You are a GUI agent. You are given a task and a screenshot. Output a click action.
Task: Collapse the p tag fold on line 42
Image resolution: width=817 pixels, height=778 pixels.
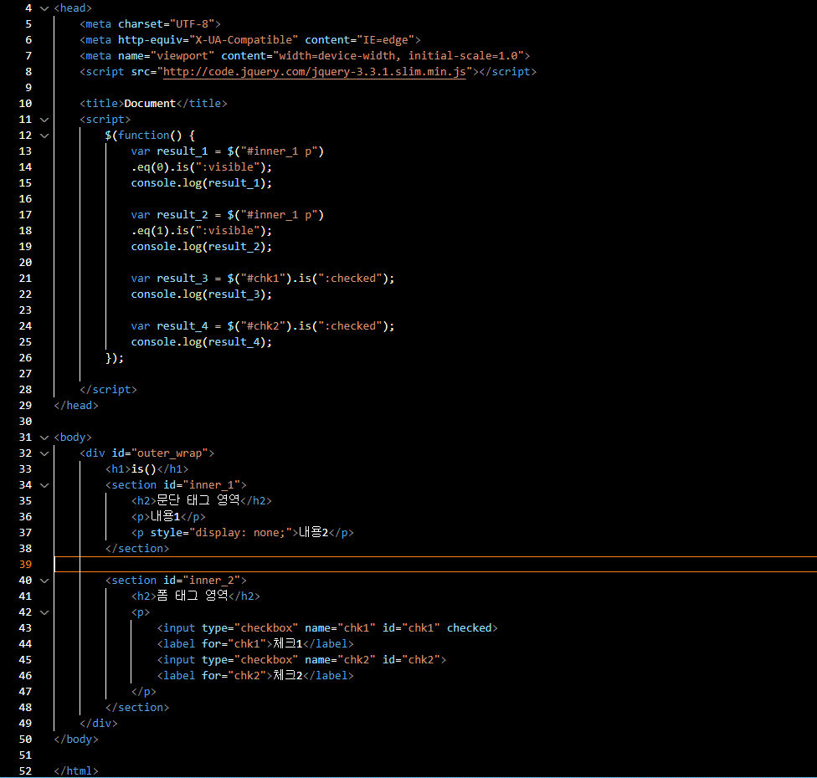click(44, 612)
